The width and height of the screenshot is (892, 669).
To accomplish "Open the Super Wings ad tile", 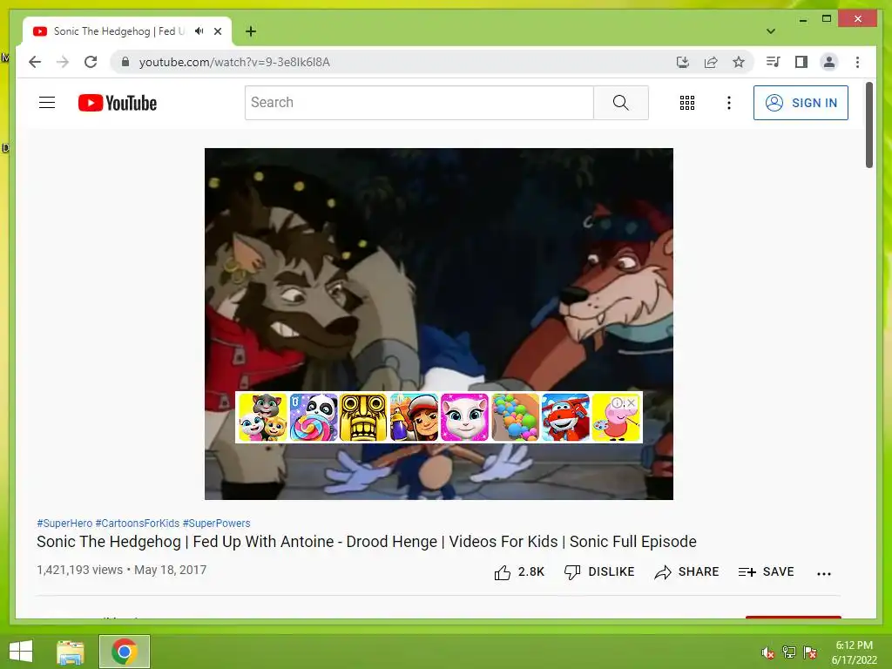I will point(564,417).
